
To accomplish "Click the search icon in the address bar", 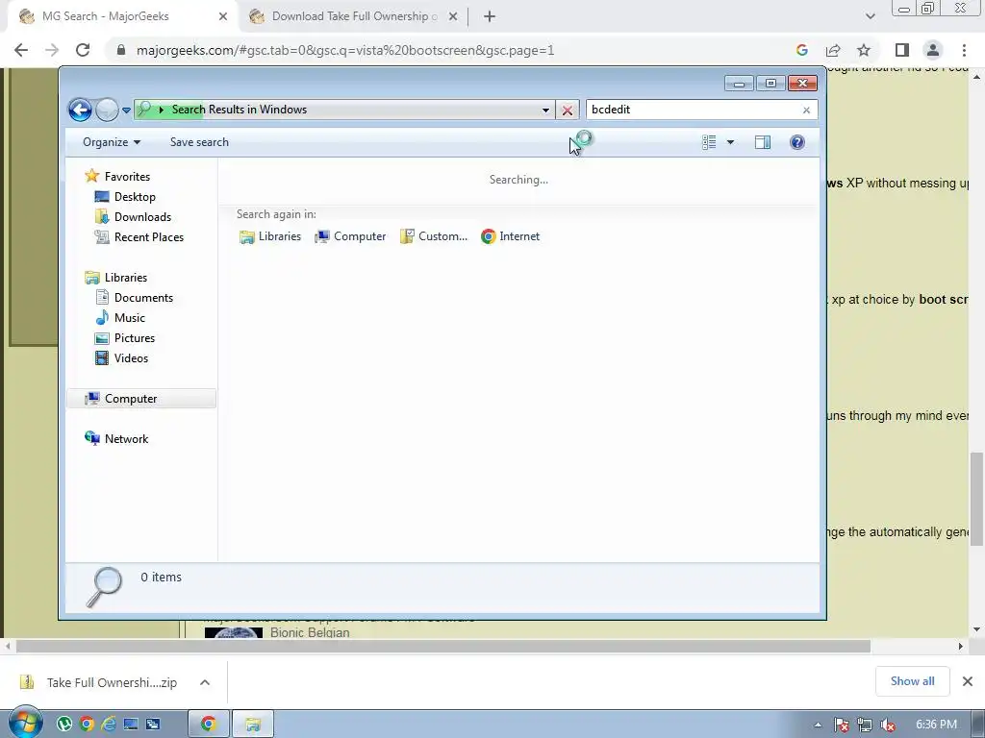I will [x=144, y=110].
